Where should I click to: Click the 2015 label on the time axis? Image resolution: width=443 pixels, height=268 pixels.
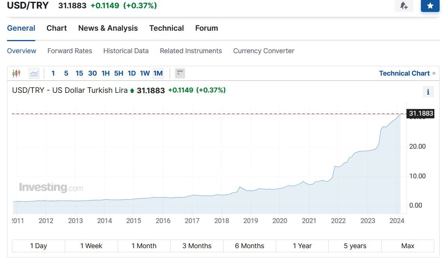coord(134,221)
